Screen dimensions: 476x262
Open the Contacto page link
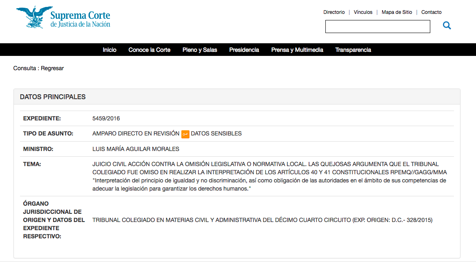(431, 12)
